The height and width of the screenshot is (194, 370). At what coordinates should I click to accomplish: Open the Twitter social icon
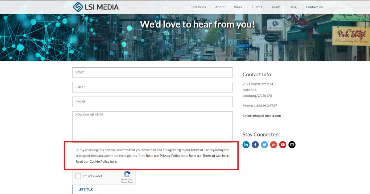click(x=264, y=145)
